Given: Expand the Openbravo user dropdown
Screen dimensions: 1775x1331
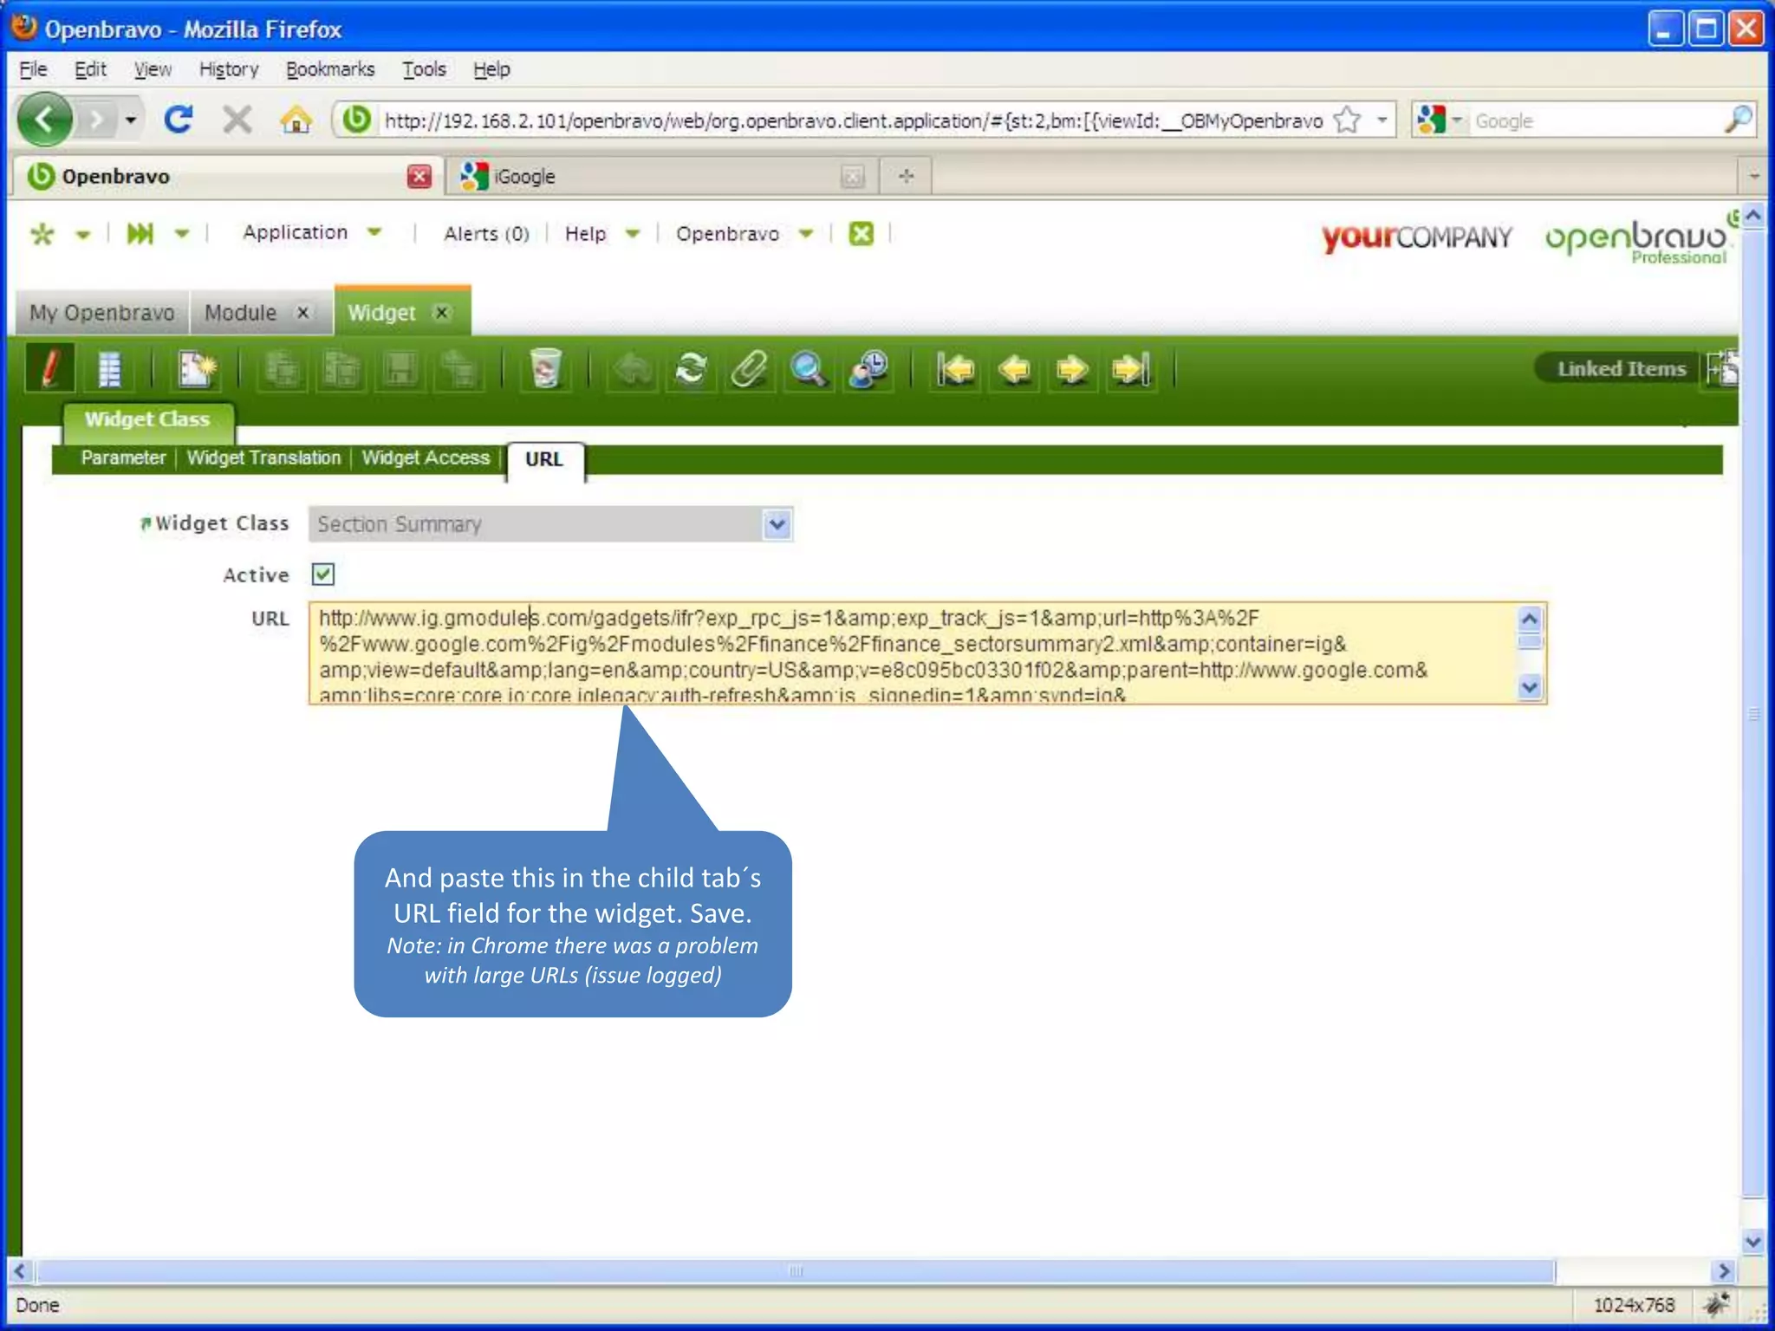Looking at the screenshot, I should click(x=806, y=234).
